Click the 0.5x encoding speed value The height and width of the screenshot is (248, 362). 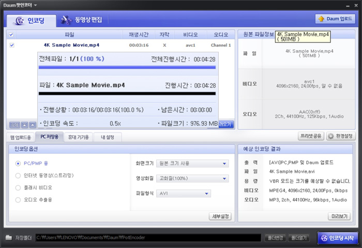click(115, 124)
